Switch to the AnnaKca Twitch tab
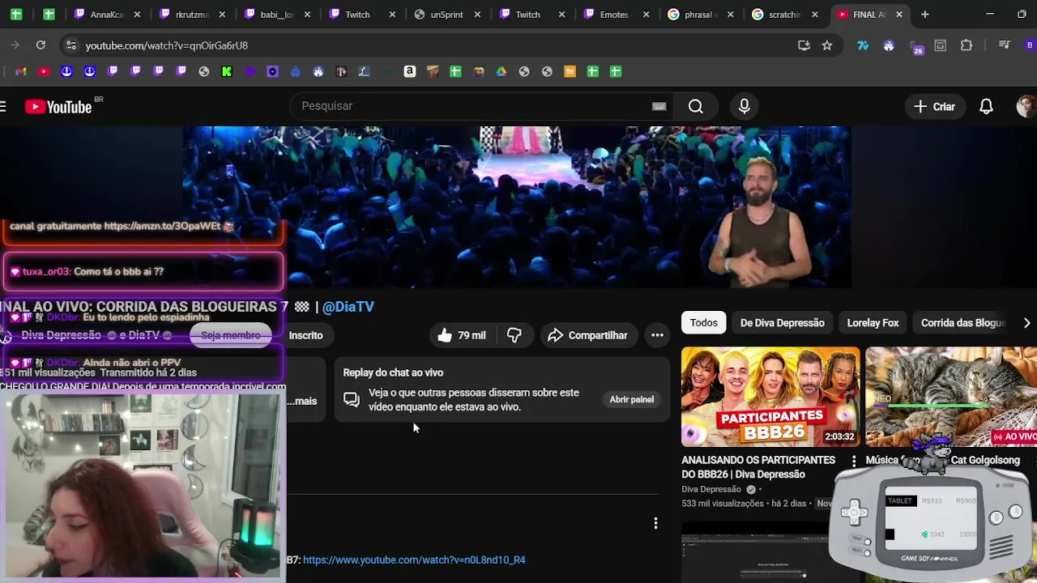 pyautogui.click(x=107, y=15)
